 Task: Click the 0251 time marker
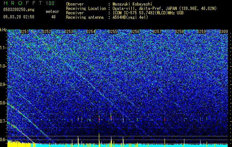(x=24, y=32)
